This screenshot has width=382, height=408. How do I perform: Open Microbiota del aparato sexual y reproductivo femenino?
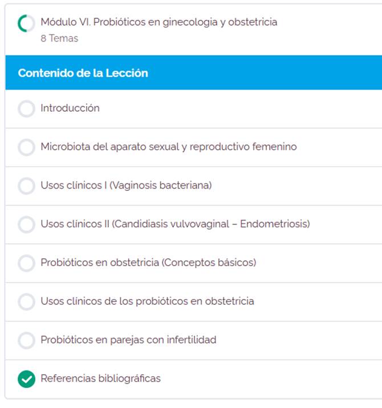click(x=168, y=147)
